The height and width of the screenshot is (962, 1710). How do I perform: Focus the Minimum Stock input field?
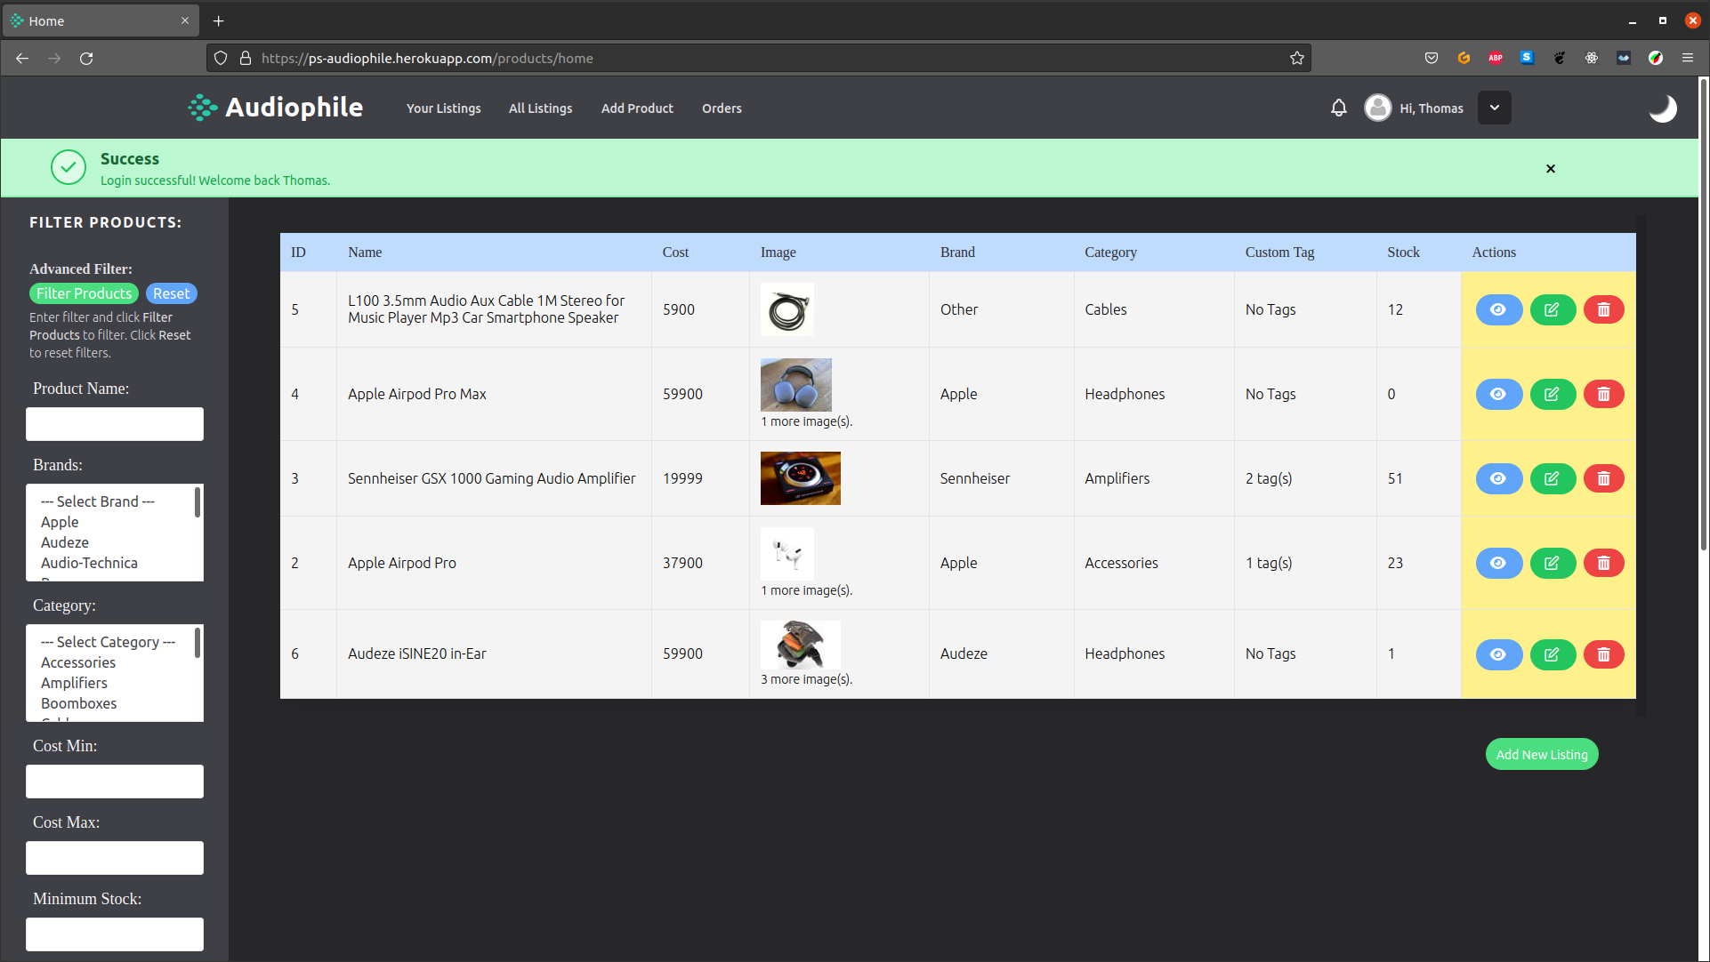coord(115,934)
